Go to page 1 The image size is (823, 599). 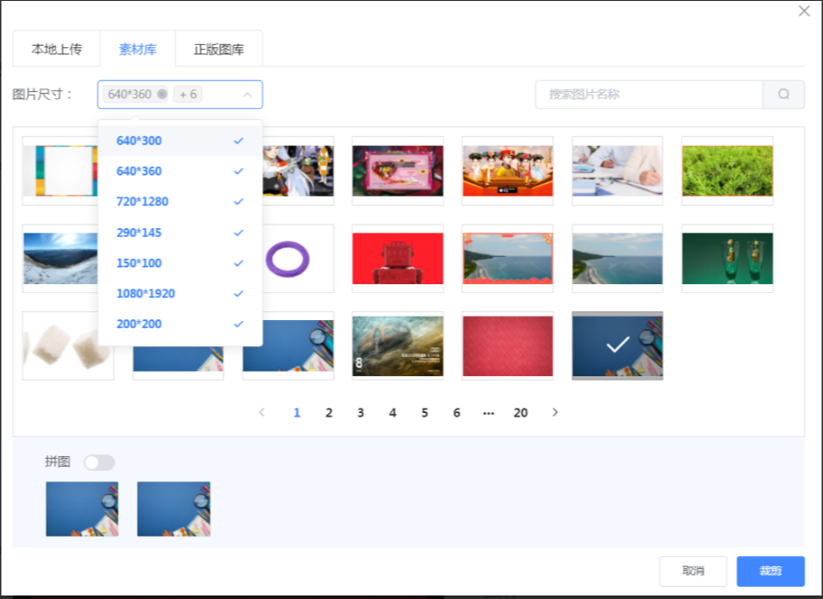297,413
